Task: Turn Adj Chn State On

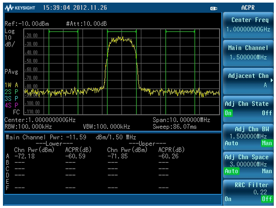Action: click(228, 113)
